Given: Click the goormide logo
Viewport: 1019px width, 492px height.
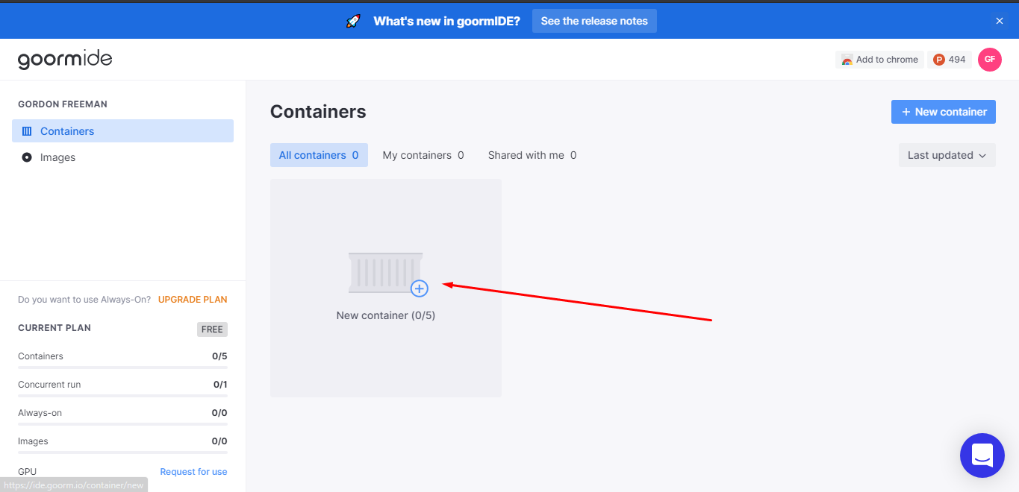Looking at the screenshot, I should [65, 60].
